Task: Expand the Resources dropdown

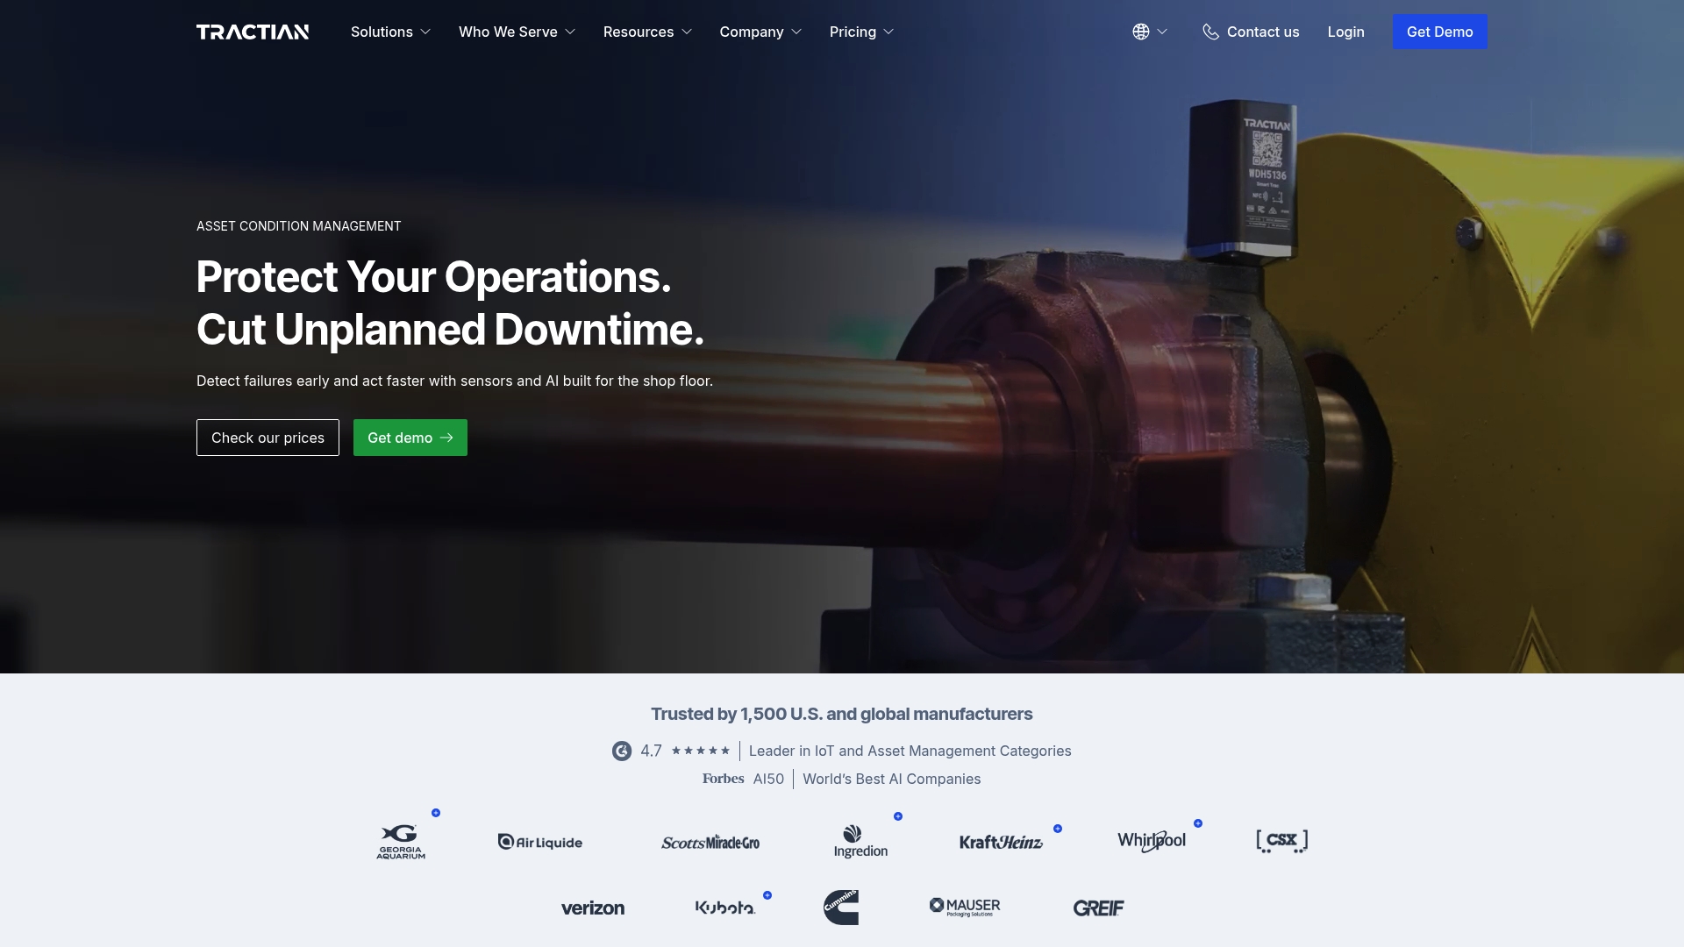Action: coord(647,32)
